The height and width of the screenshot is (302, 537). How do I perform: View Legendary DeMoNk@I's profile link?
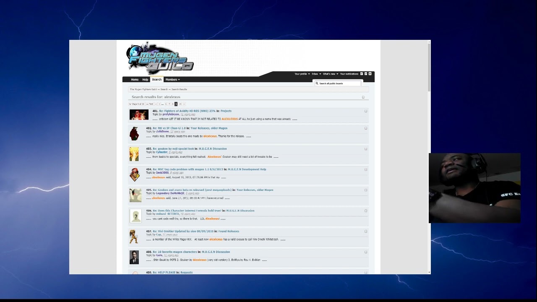coord(170,193)
